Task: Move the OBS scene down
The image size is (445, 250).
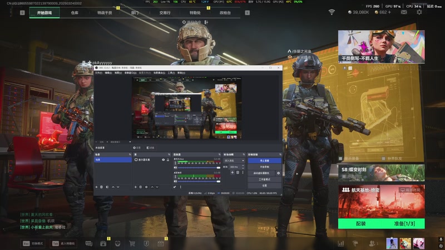Action: point(118,187)
